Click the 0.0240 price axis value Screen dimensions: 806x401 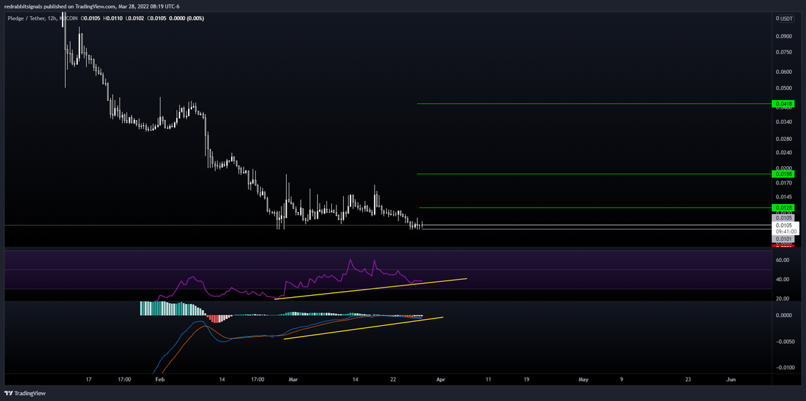click(783, 152)
